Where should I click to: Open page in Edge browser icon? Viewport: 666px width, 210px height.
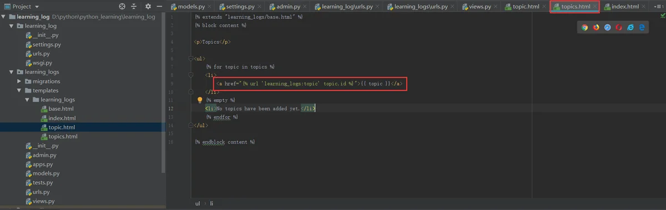tap(642, 27)
